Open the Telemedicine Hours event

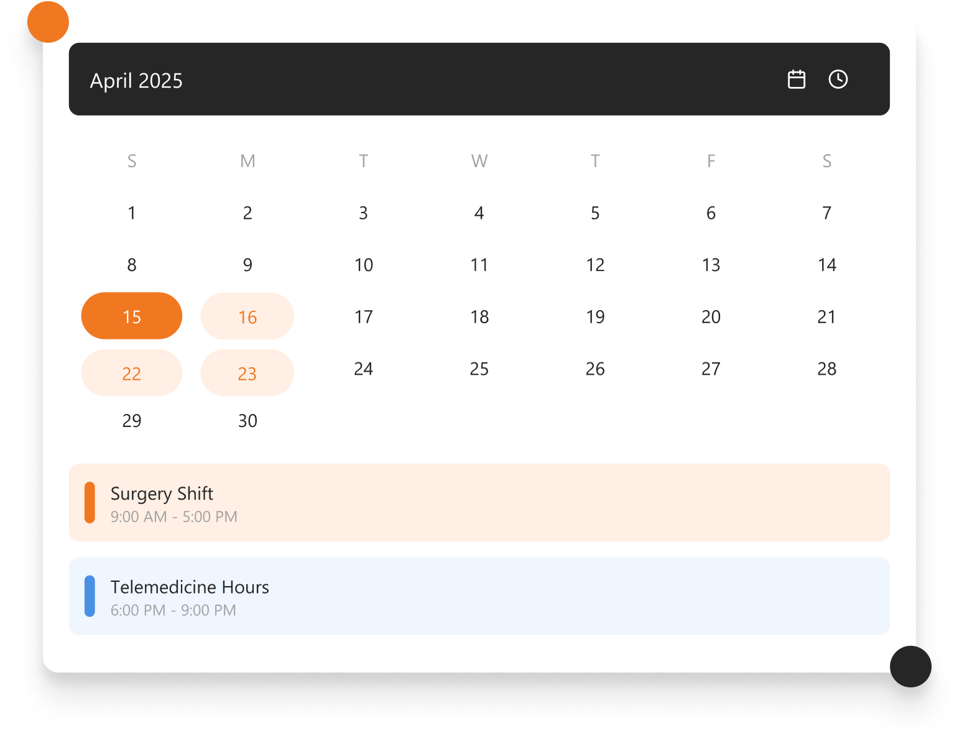click(x=479, y=597)
